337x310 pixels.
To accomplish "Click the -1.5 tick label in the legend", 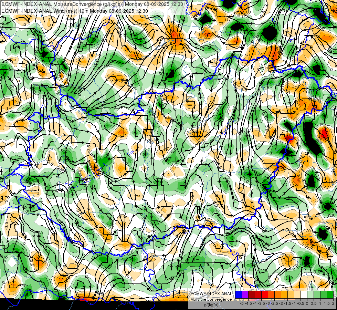I will coord(287,303).
